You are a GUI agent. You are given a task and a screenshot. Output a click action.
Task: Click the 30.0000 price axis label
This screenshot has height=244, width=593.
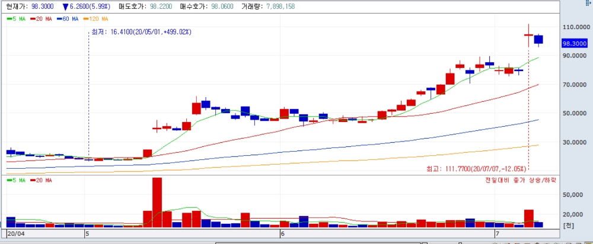576,142
